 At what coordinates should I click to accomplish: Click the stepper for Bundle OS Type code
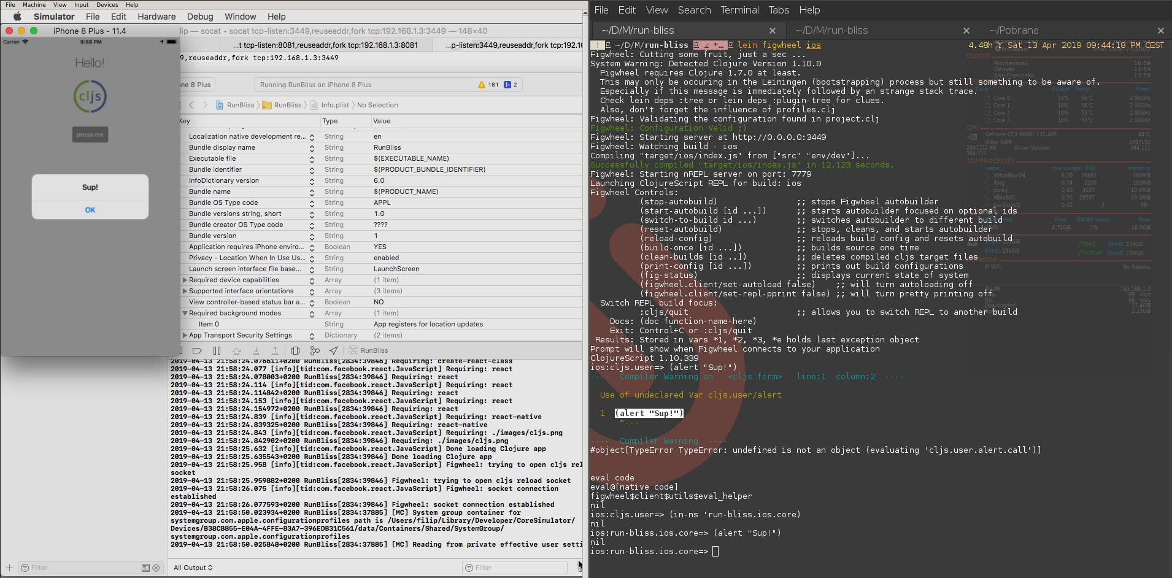coord(312,203)
